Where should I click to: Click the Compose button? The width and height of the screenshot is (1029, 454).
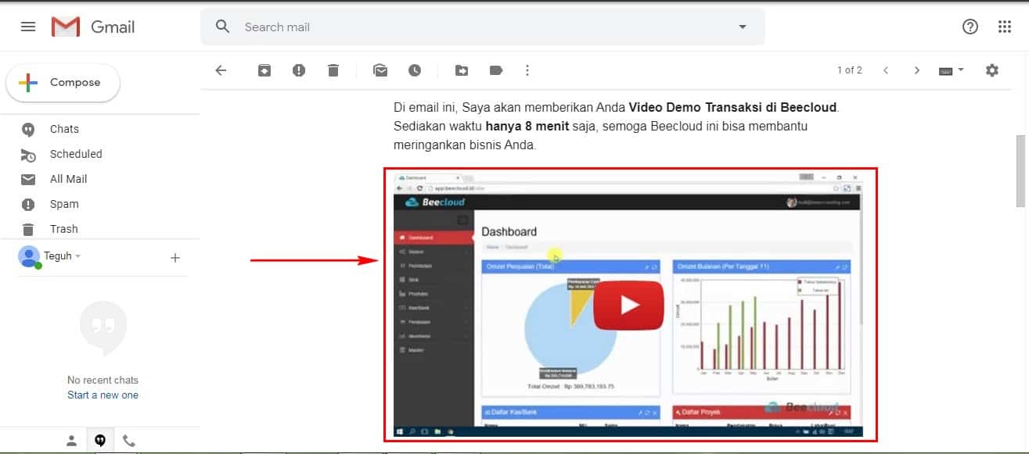click(63, 83)
